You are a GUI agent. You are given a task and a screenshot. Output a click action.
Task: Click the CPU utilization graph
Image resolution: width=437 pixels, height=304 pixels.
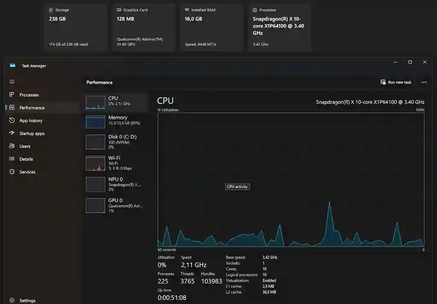pyautogui.click(x=290, y=180)
